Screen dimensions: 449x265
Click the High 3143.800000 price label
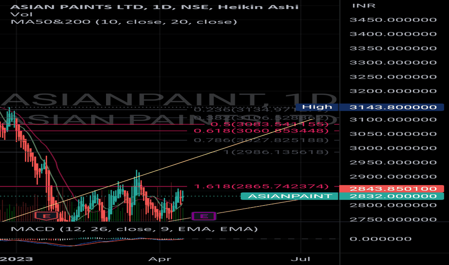[x=370, y=107]
